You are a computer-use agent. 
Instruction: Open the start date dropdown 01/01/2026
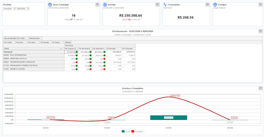[x=15, y=9]
